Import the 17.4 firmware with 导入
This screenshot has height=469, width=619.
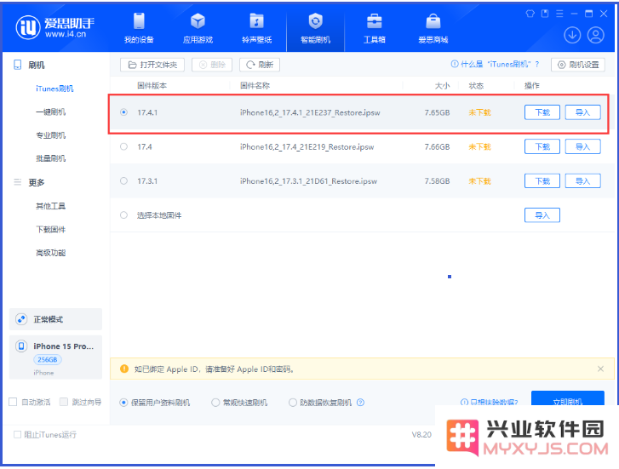coord(582,147)
